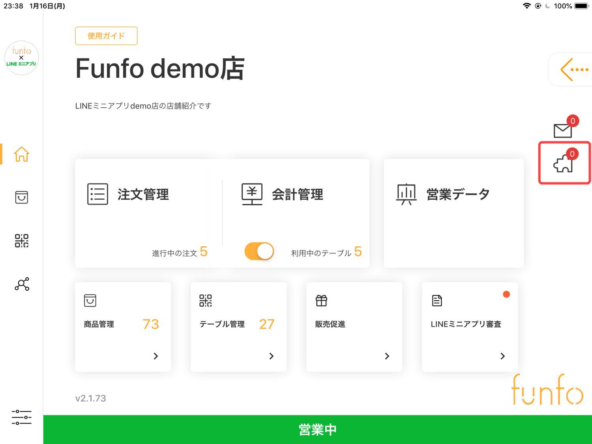
Task: Expand the テーブル管理 card chevron
Action: click(x=272, y=356)
